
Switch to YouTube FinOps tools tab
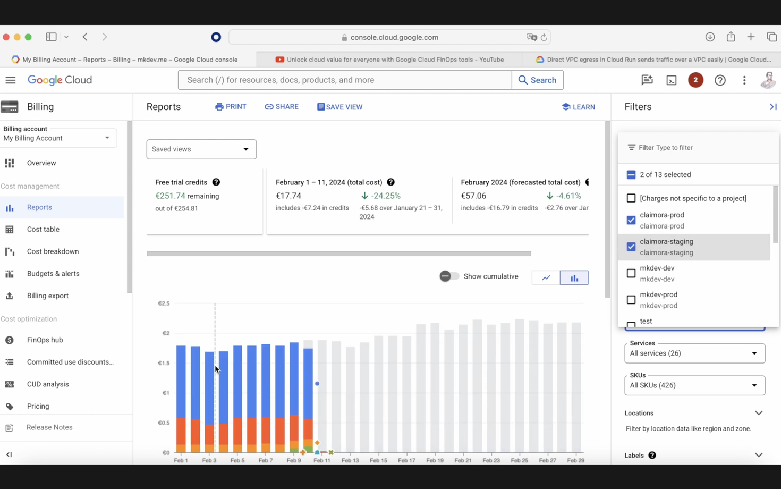(389, 60)
